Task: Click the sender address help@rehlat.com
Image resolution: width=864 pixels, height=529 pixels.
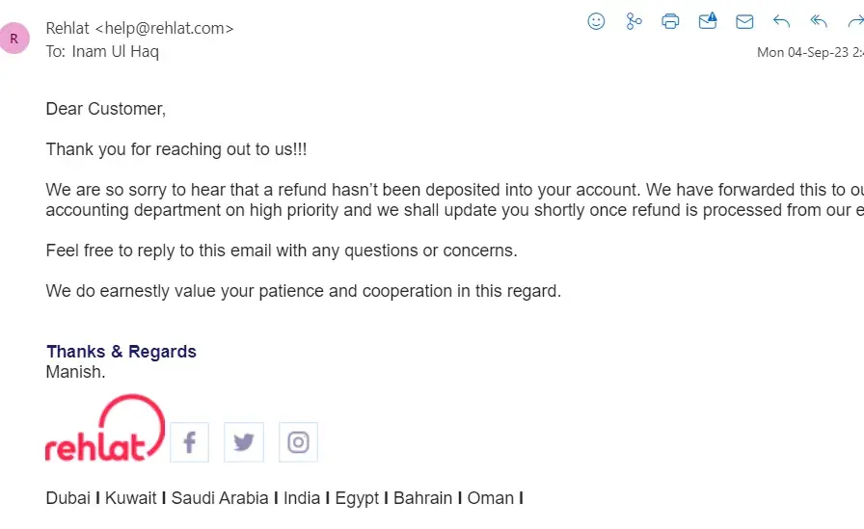Action: click(164, 29)
